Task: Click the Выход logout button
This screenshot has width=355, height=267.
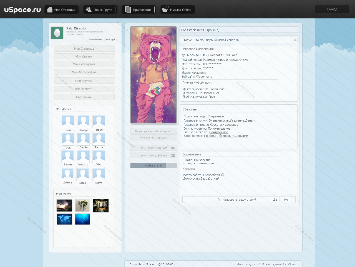Action: click(x=332, y=9)
